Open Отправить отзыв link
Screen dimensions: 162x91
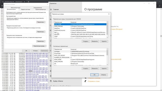click(94, 81)
